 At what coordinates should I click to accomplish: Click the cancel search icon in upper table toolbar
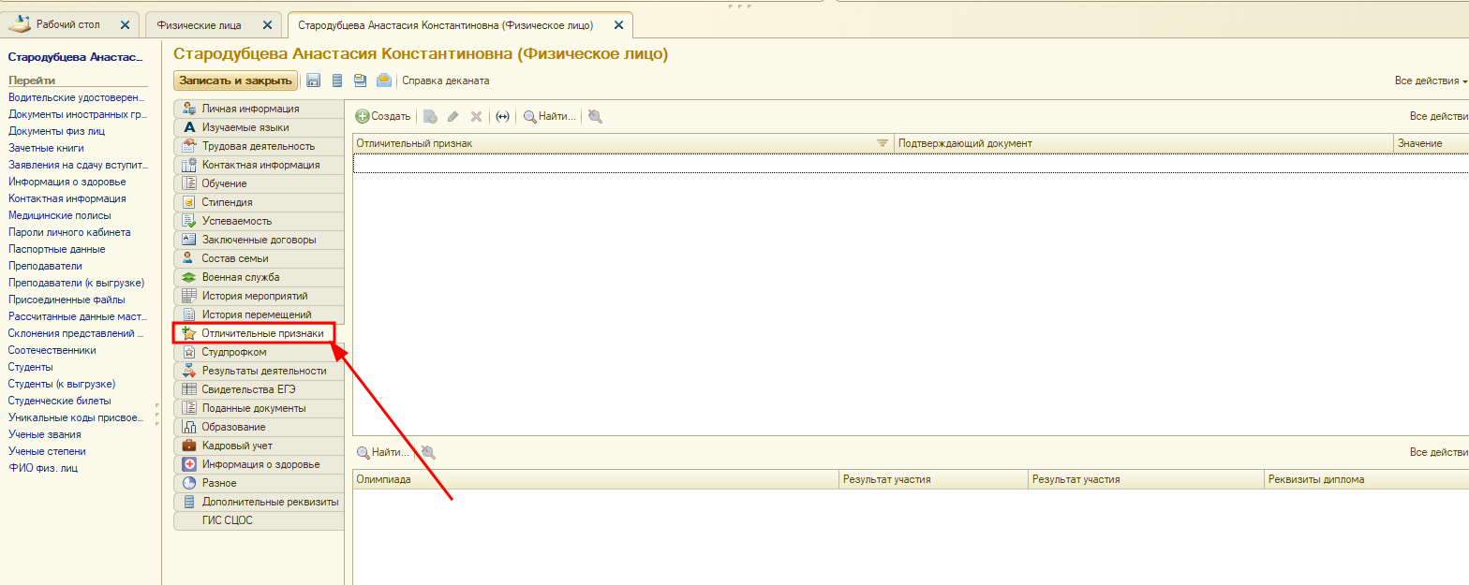click(x=595, y=117)
